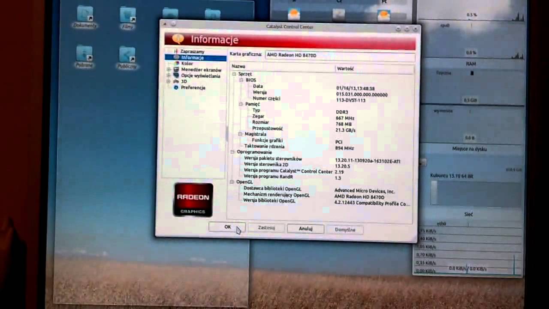Click the Sieć widget header
Screen dimensions: 549x309
click(468, 214)
